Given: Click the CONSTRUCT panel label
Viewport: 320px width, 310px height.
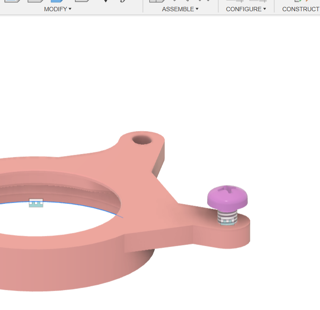Looking at the screenshot, I should tap(301, 9).
